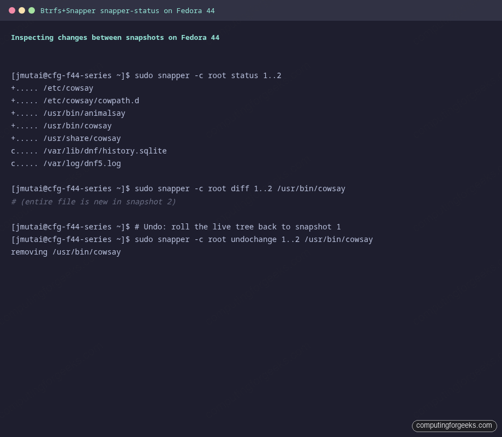Click heading 'Inspecting changes between snapshots on Fedora 44'

click(x=115, y=38)
